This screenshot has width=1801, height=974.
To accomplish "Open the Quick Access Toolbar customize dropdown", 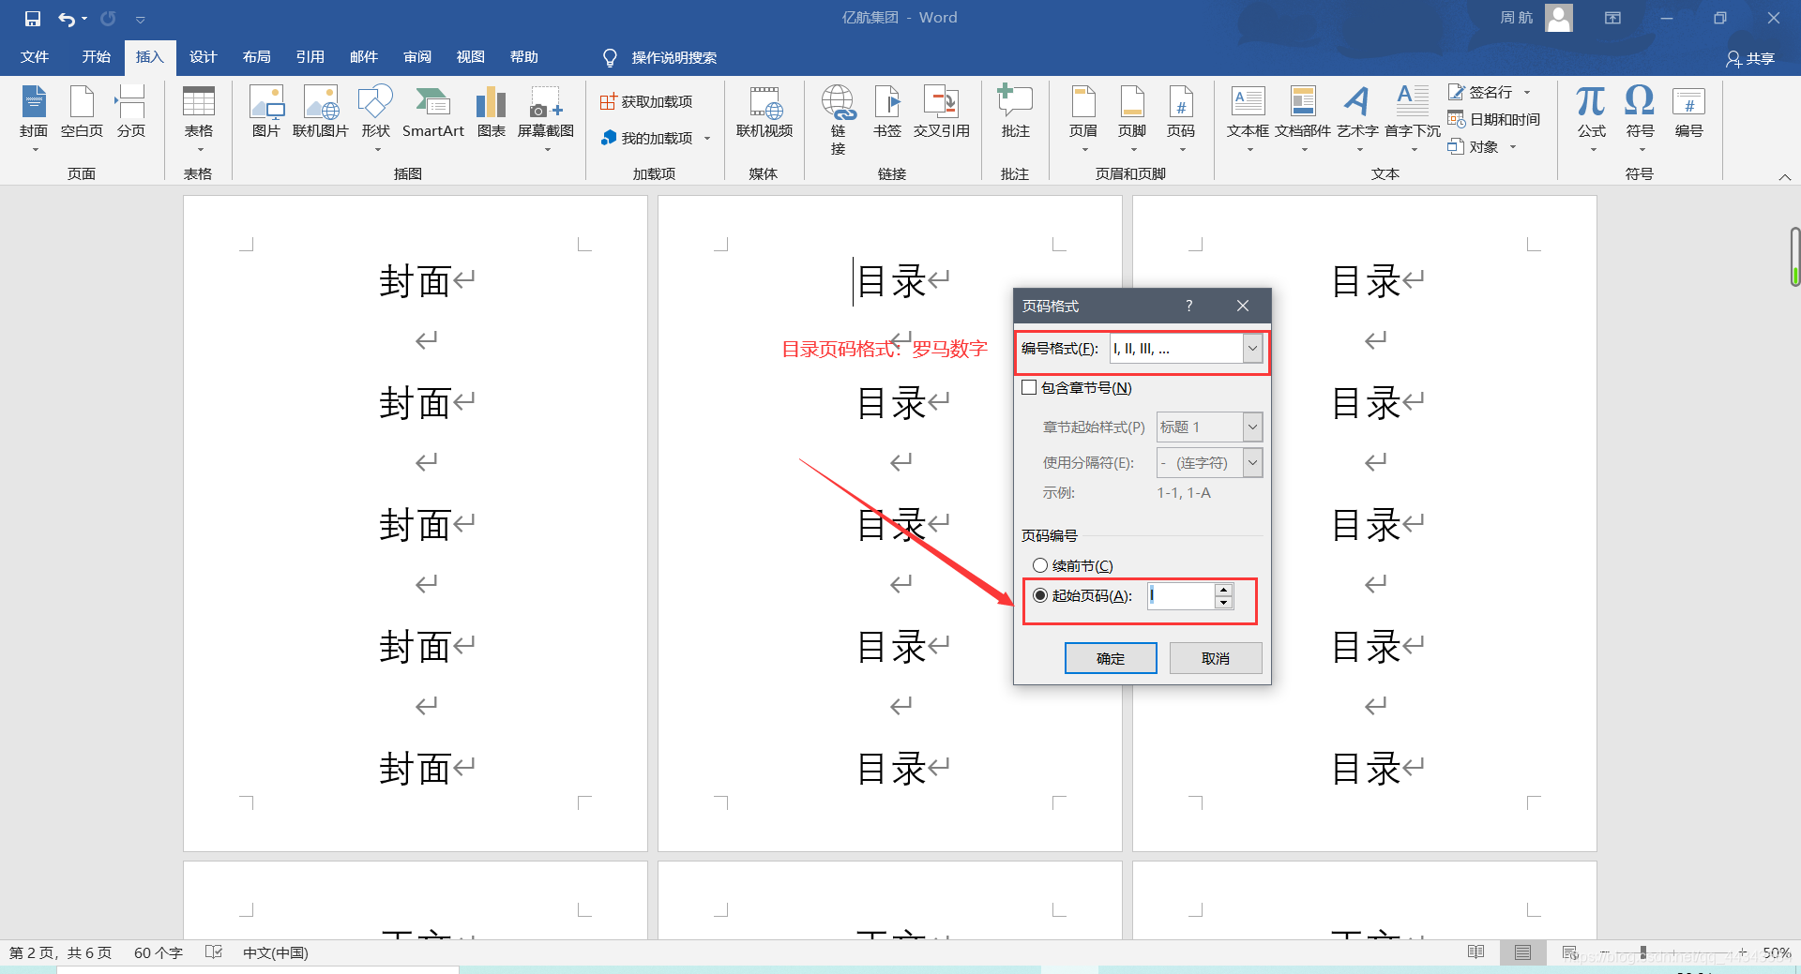I will click(x=140, y=19).
